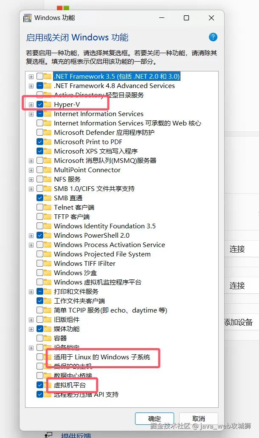Enable the Telnet 客户端 checkbox
The width and height of the screenshot is (259, 438).
tap(40, 207)
